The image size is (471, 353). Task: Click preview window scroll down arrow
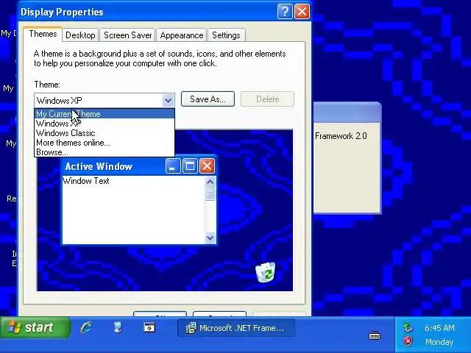210,238
